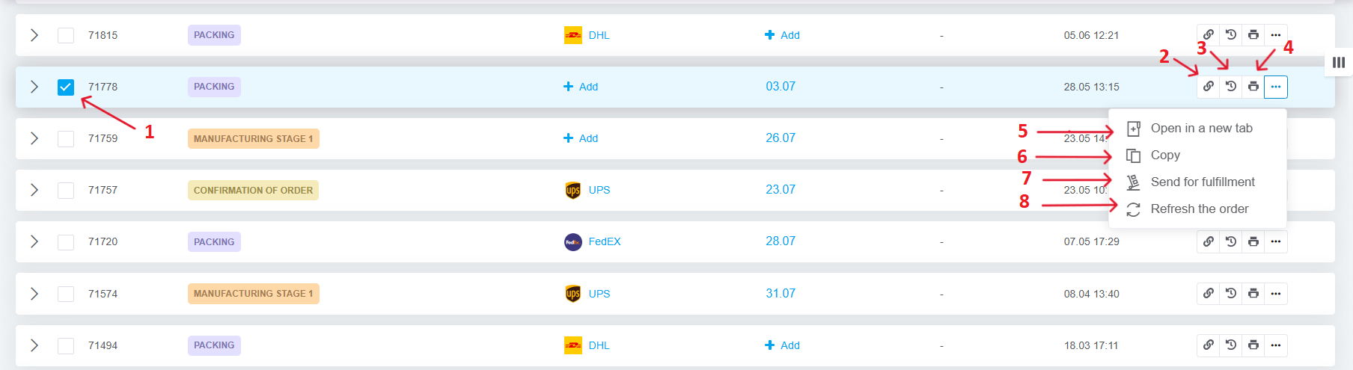
Task: Tick the checkbox for order 71574
Action: tap(66, 294)
